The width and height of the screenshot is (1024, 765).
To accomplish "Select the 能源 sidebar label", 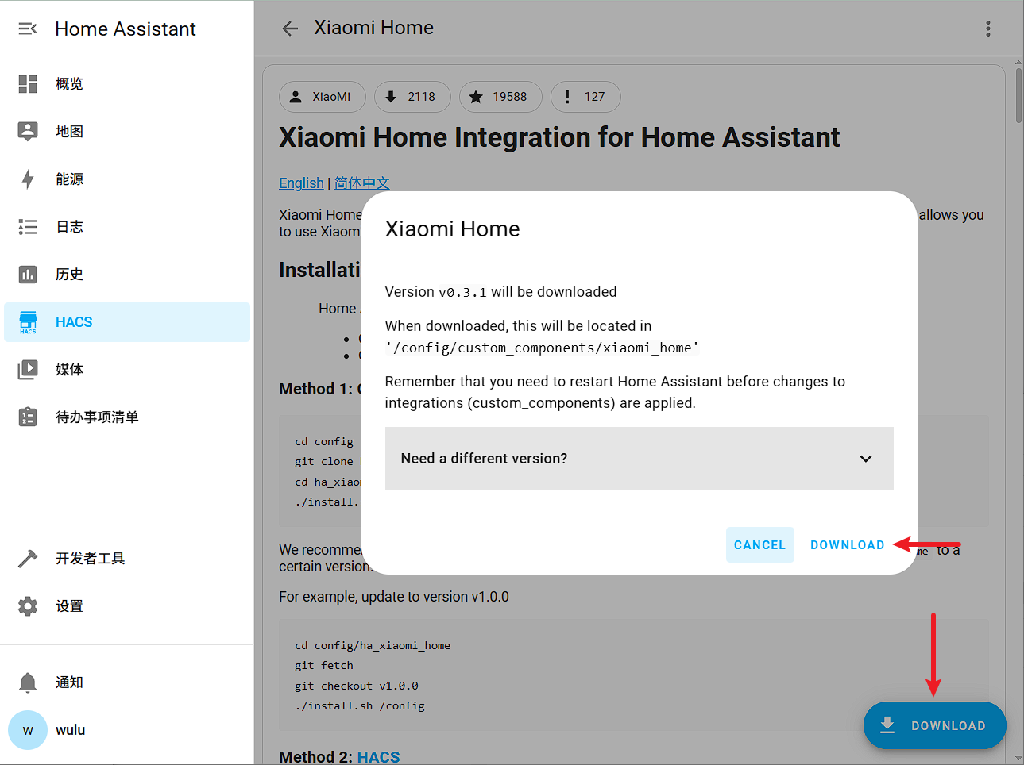I will click(69, 179).
